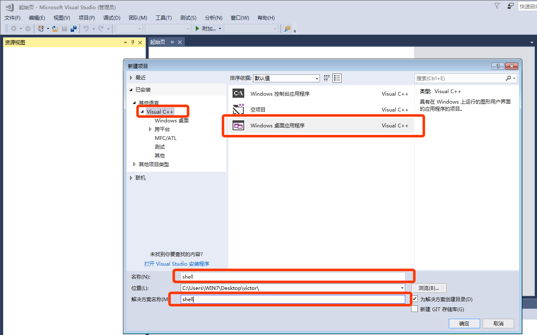This screenshot has width=537, height=335.
Task: Enable 新建 GIT 存储库 checkbox
Action: [x=414, y=309]
